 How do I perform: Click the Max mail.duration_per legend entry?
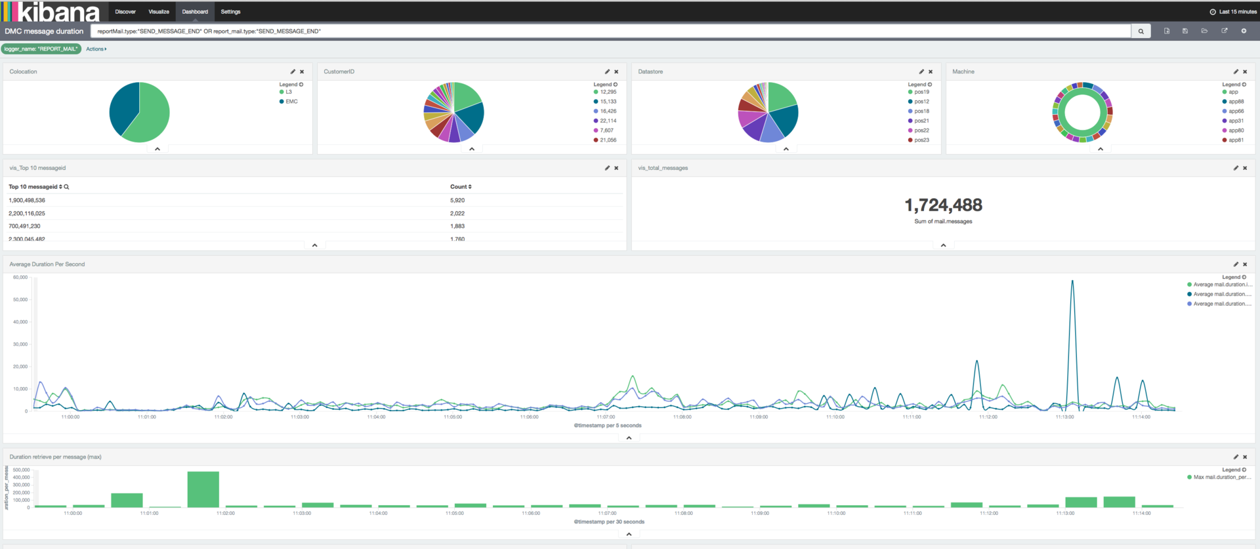pyautogui.click(x=1219, y=478)
